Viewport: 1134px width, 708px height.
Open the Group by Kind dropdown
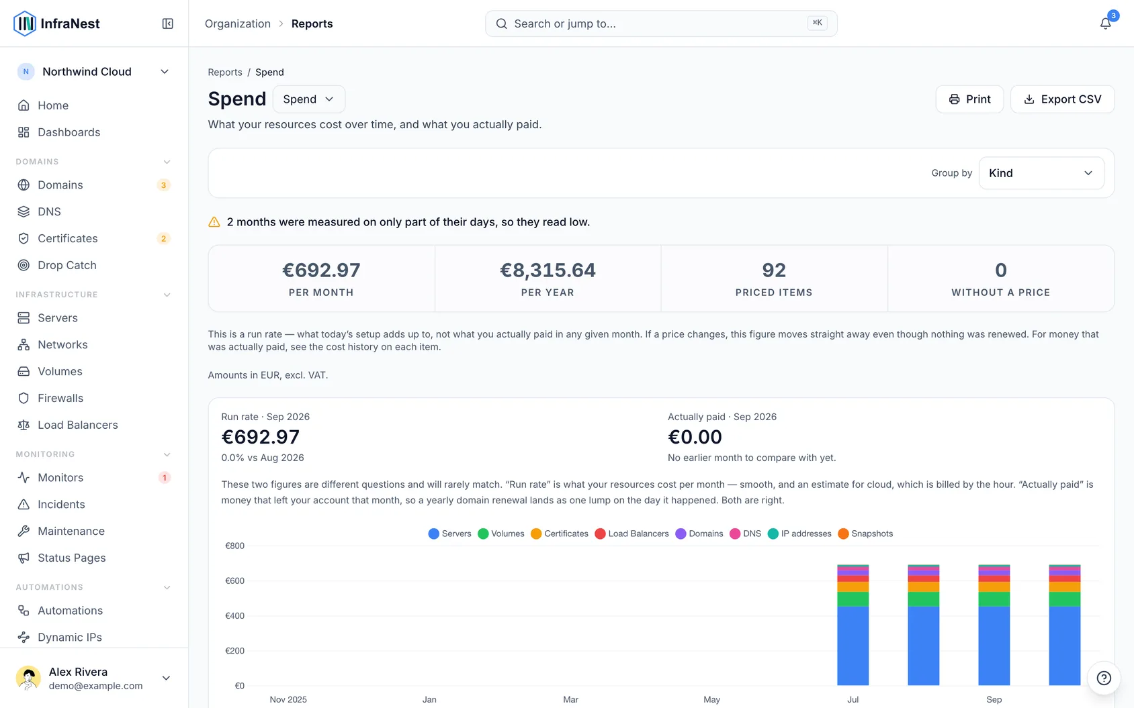tap(1041, 173)
